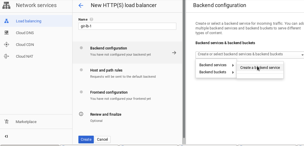Viewport: 304px width, 146px height.
Task: Select Create a backend service
Action: [x=260, y=68]
